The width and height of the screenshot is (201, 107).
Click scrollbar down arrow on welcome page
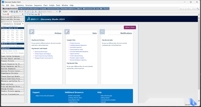(x=199, y=101)
